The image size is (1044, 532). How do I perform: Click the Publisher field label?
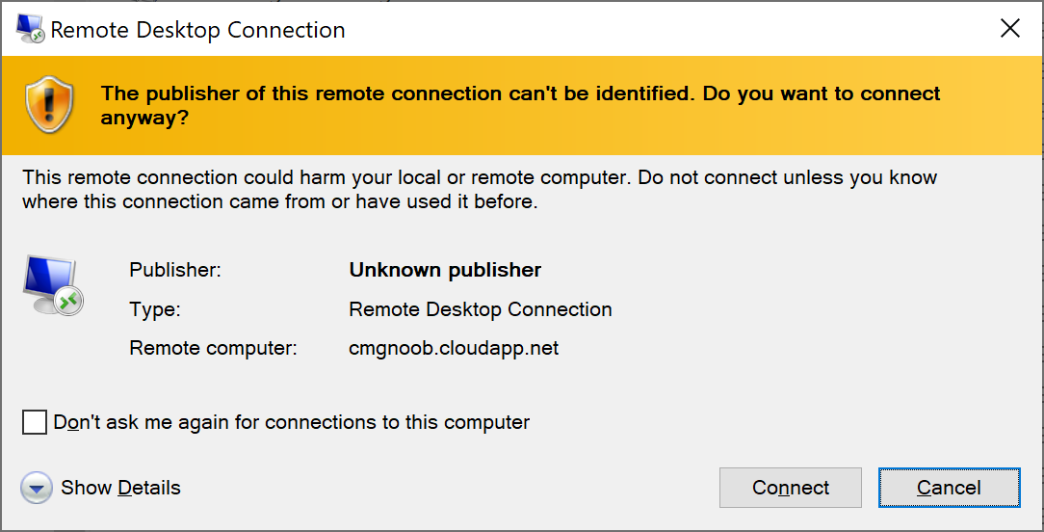coord(175,270)
